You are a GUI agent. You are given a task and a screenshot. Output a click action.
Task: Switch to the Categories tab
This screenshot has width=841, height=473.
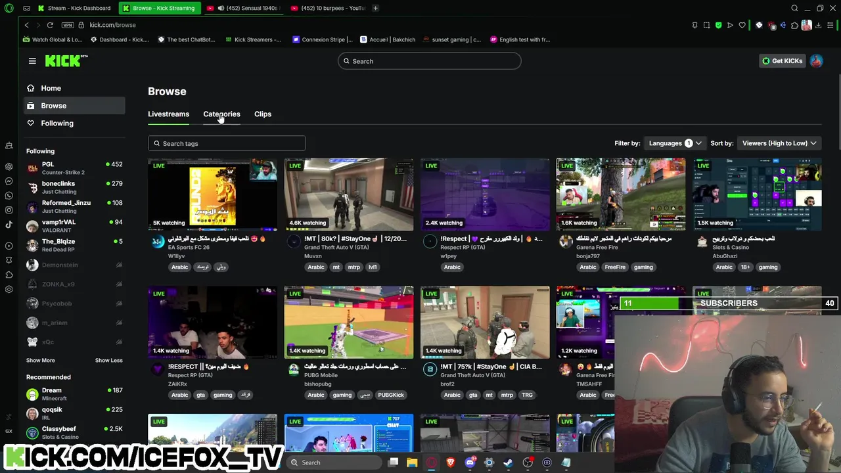221,114
